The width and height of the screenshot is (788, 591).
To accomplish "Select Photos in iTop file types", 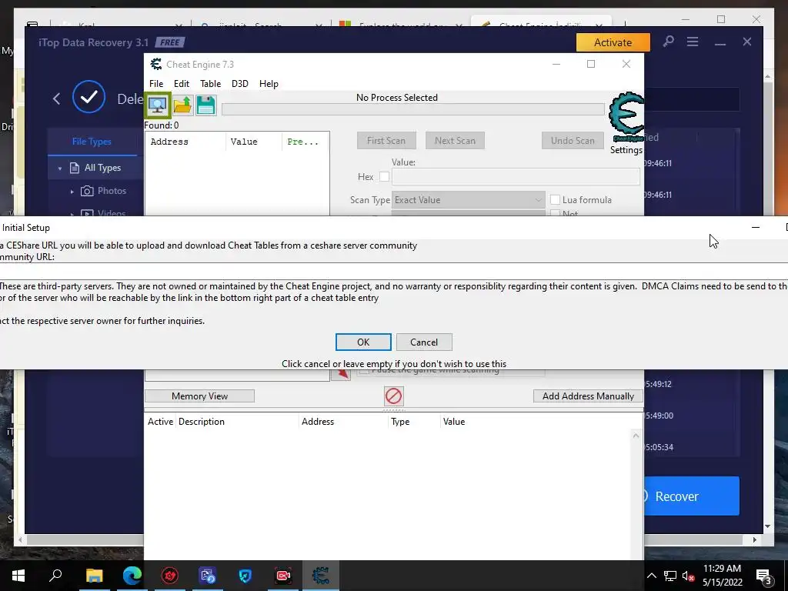I will [x=112, y=191].
